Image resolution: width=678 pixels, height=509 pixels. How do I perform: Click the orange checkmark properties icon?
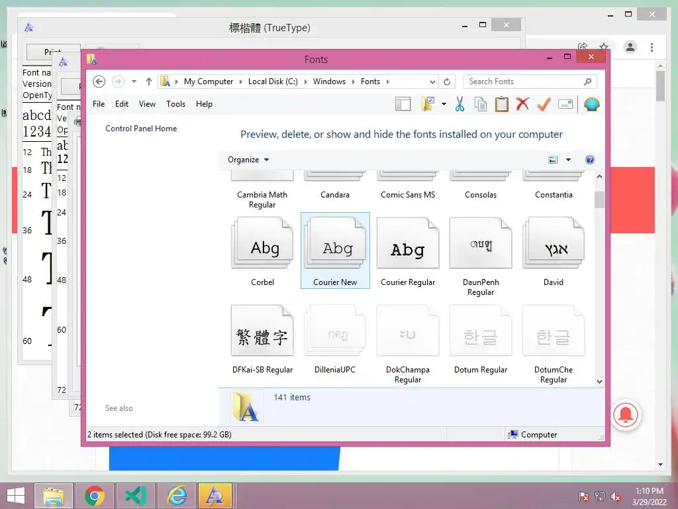(544, 104)
